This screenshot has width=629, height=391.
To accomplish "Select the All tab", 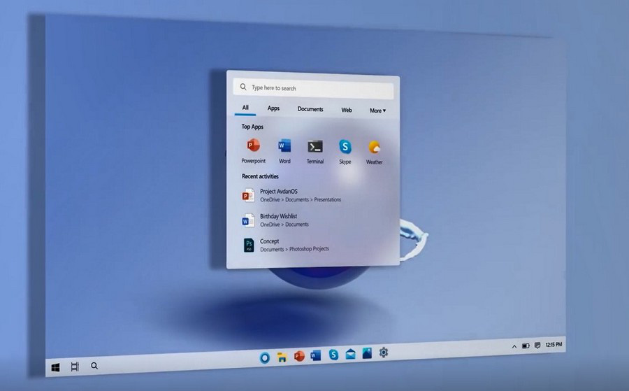I will pyautogui.click(x=245, y=108).
